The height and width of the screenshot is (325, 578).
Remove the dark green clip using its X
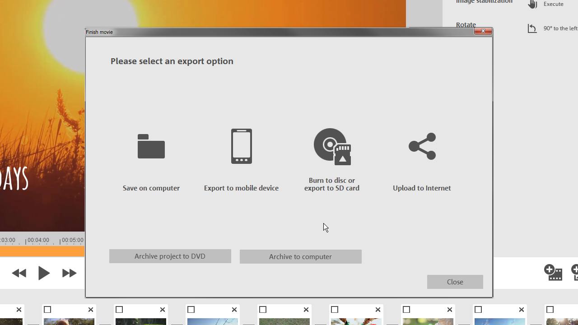pyautogui.click(x=163, y=310)
